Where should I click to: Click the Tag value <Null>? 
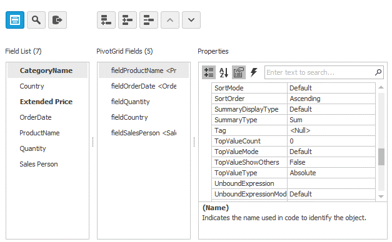tap(331, 130)
